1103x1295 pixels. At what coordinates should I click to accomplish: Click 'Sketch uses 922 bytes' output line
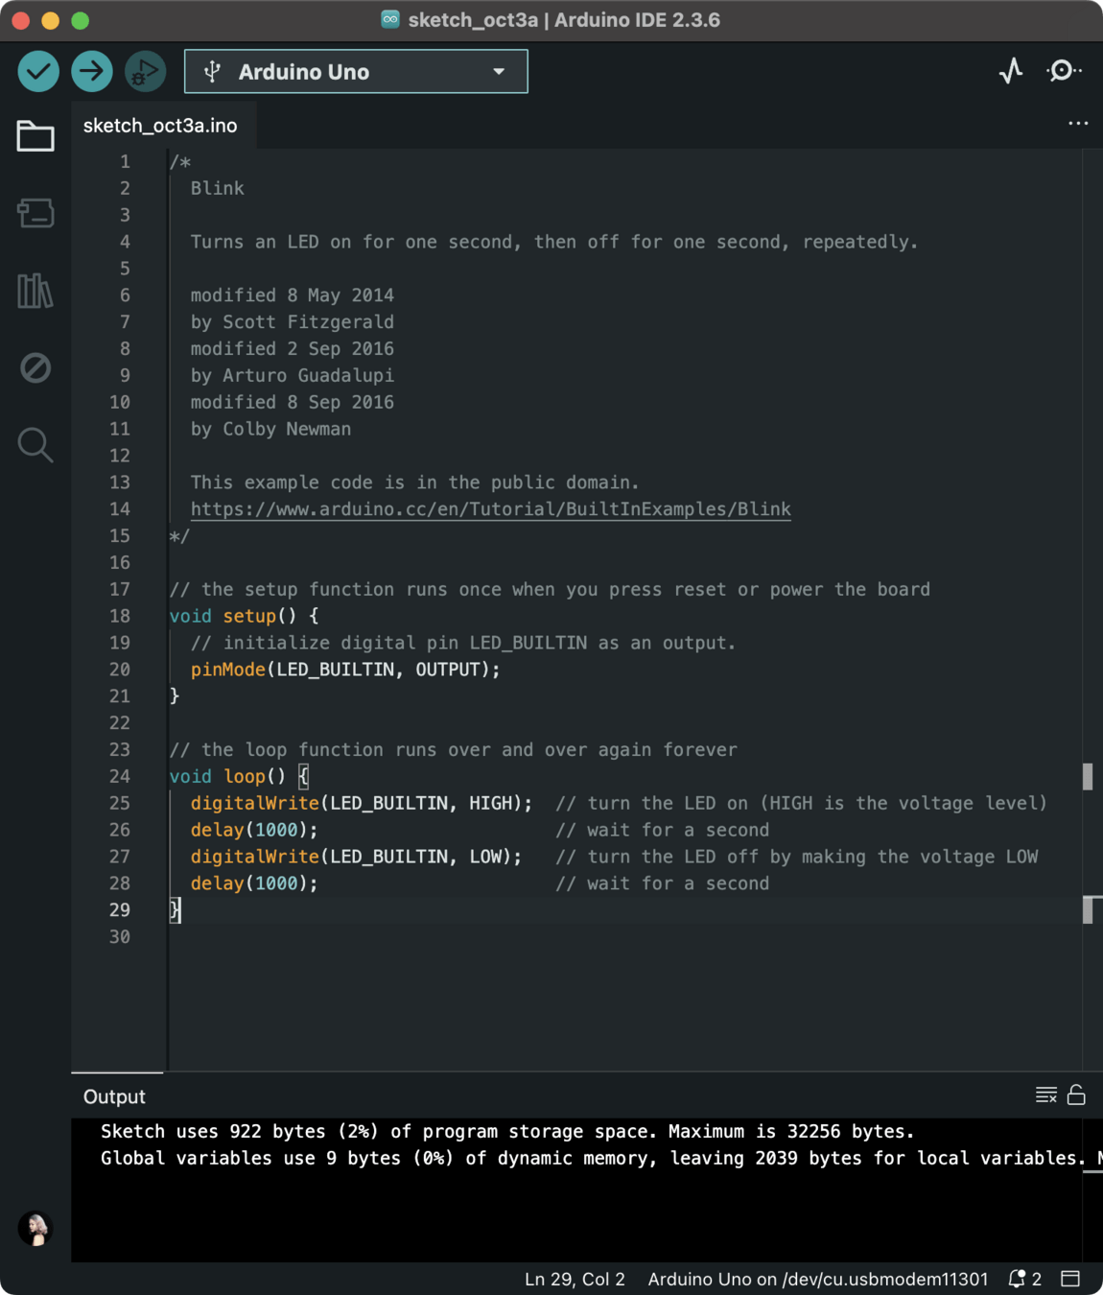[x=507, y=1132]
